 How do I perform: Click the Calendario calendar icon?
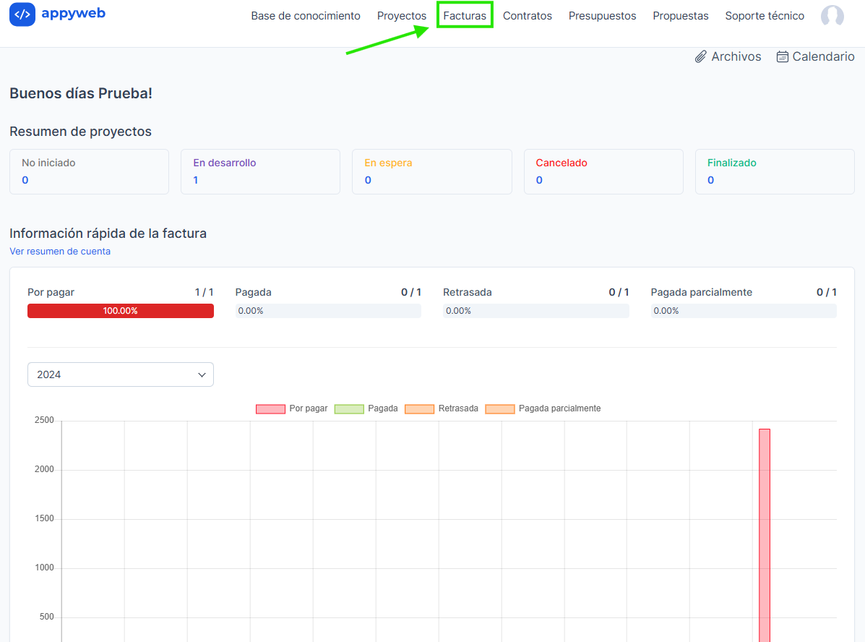pyautogui.click(x=782, y=56)
